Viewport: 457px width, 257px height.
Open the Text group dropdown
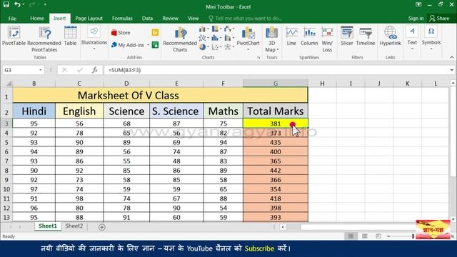412,38
